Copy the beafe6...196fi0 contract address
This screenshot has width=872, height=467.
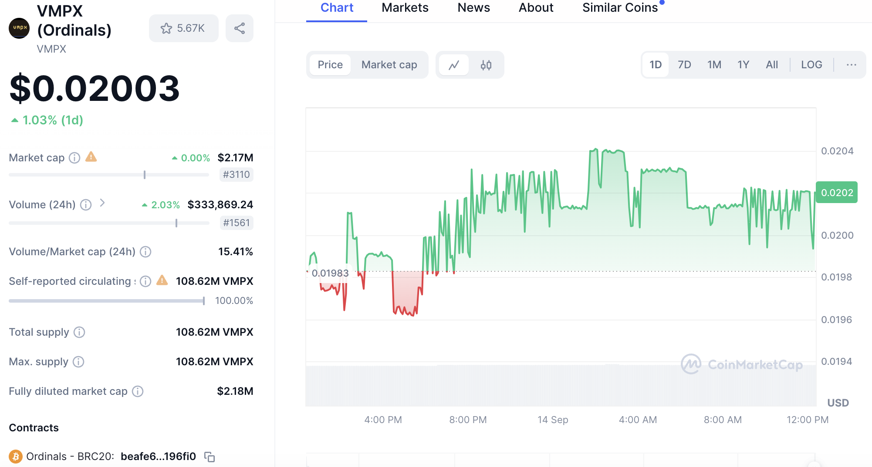click(210, 457)
